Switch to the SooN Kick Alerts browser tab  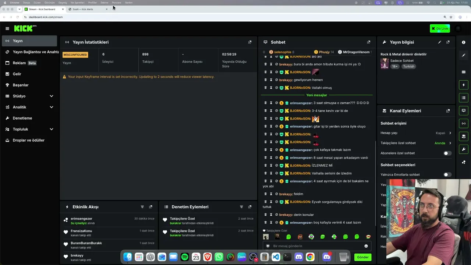tap(88, 9)
